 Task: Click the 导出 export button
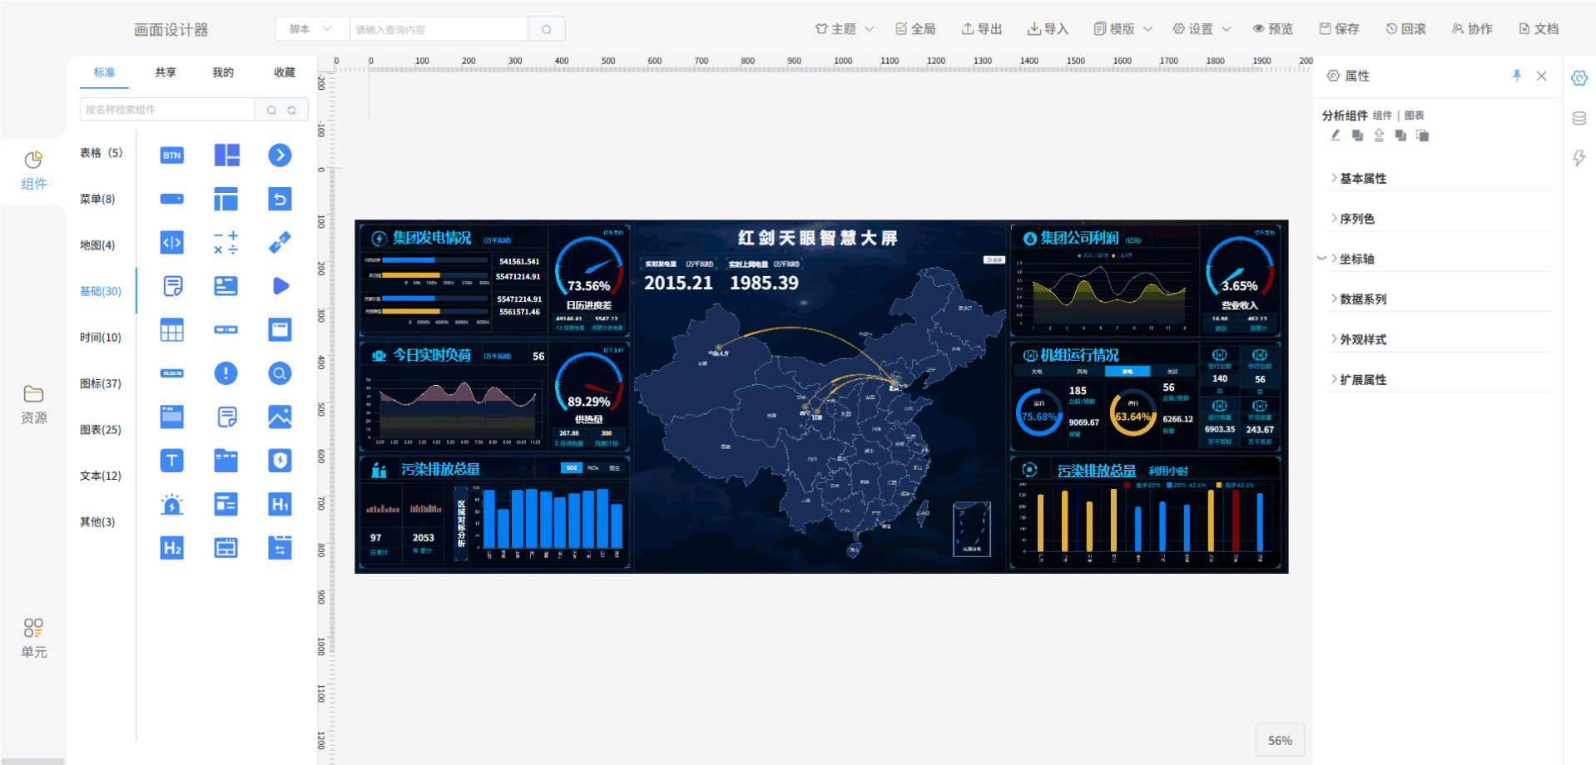982,29
